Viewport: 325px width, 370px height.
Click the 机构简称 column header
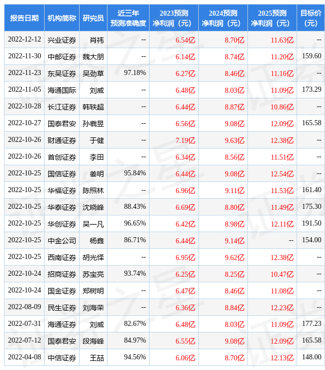tap(62, 18)
